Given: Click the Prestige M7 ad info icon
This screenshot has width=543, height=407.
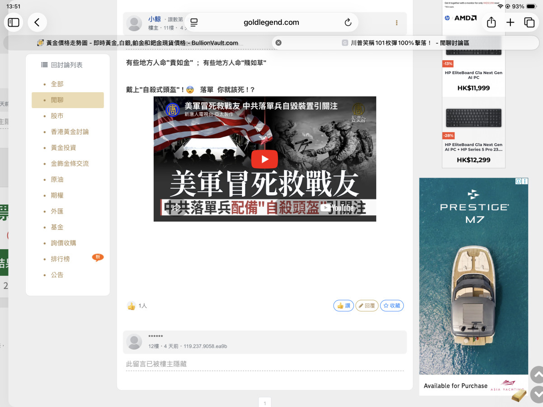Looking at the screenshot, I should (519, 181).
